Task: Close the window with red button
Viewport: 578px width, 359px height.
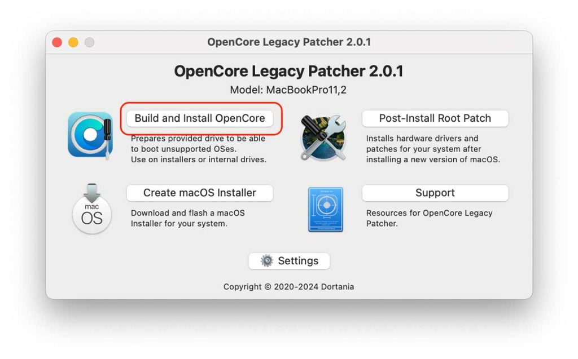Action: [57, 42]
